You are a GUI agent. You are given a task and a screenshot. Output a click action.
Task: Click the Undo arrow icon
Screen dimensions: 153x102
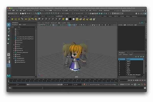(x=28, y=13)
